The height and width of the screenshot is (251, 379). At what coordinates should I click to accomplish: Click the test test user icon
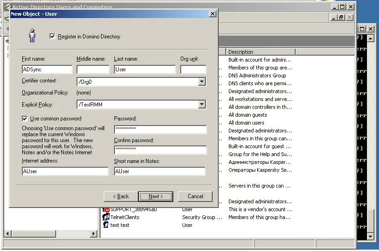tap(106, 225)
